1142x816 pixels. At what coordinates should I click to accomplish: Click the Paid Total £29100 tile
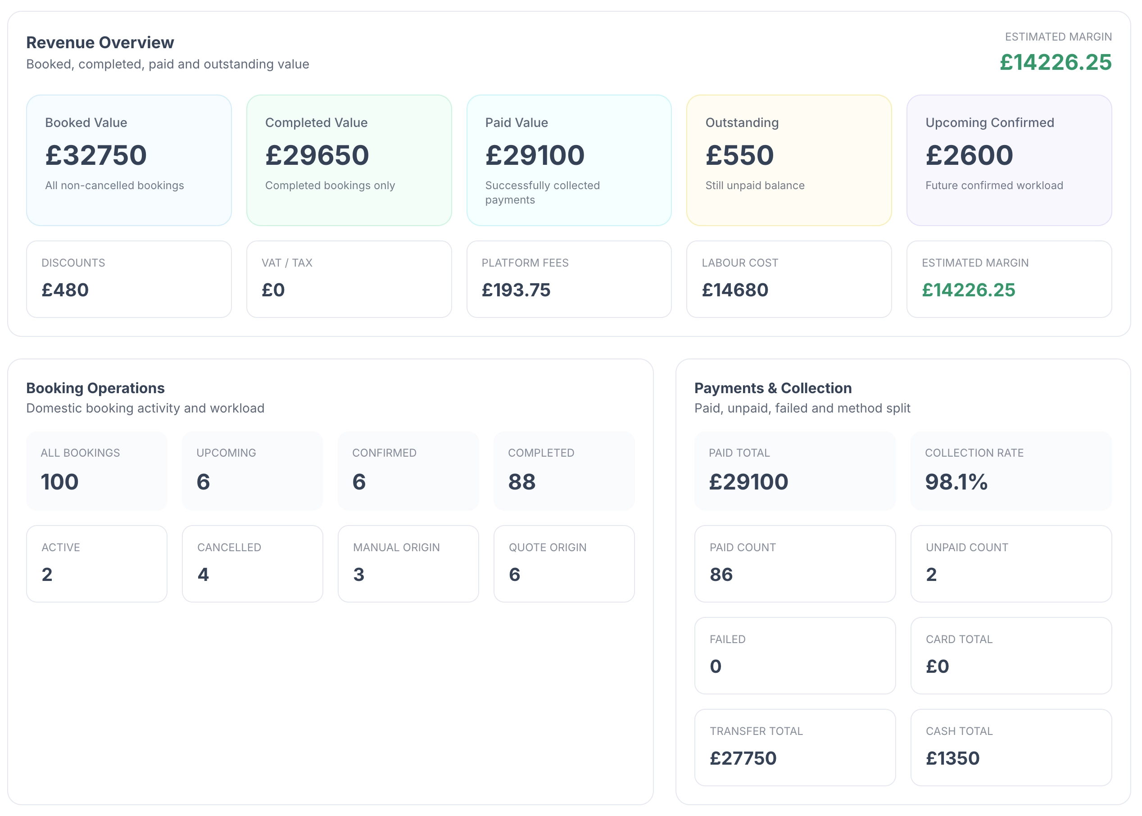click(794, 470)
